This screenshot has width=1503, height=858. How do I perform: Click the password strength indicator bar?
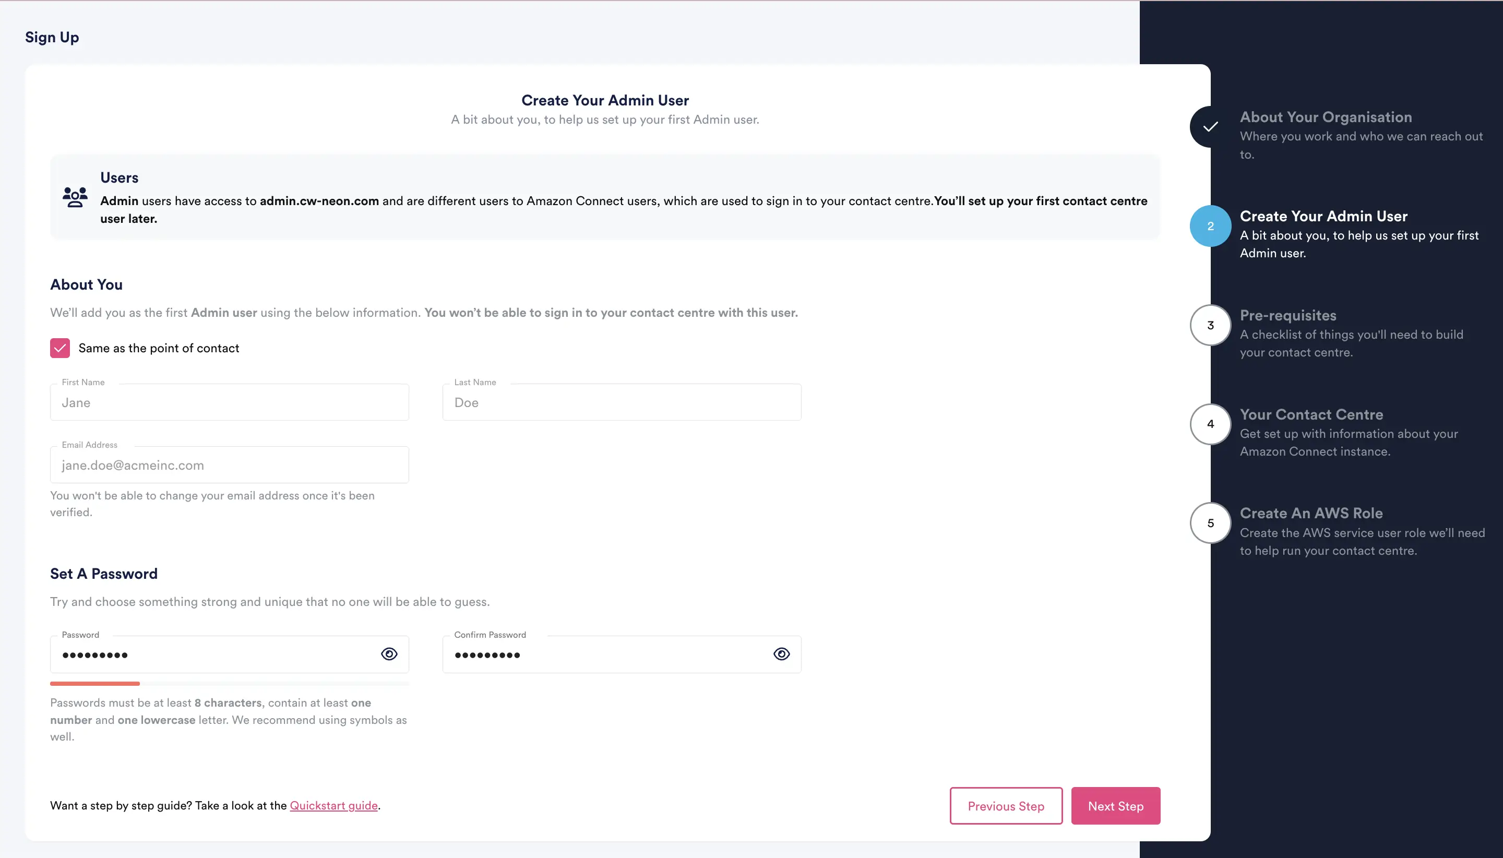tap(229, 684)
